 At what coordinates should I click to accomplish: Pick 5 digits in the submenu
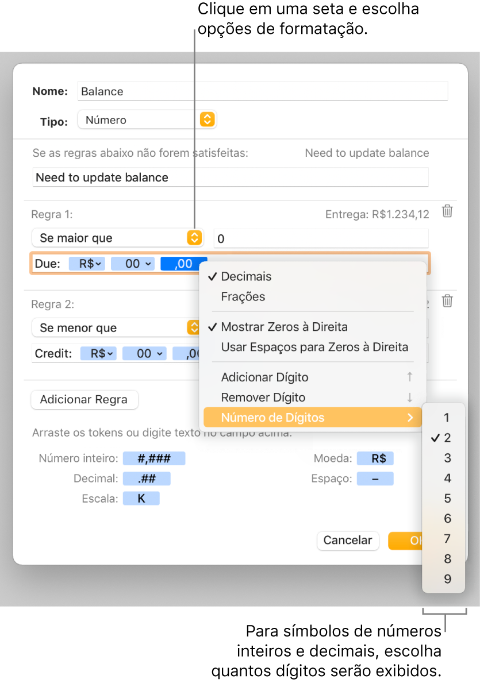pyautogui.click(x=444, y=498)
